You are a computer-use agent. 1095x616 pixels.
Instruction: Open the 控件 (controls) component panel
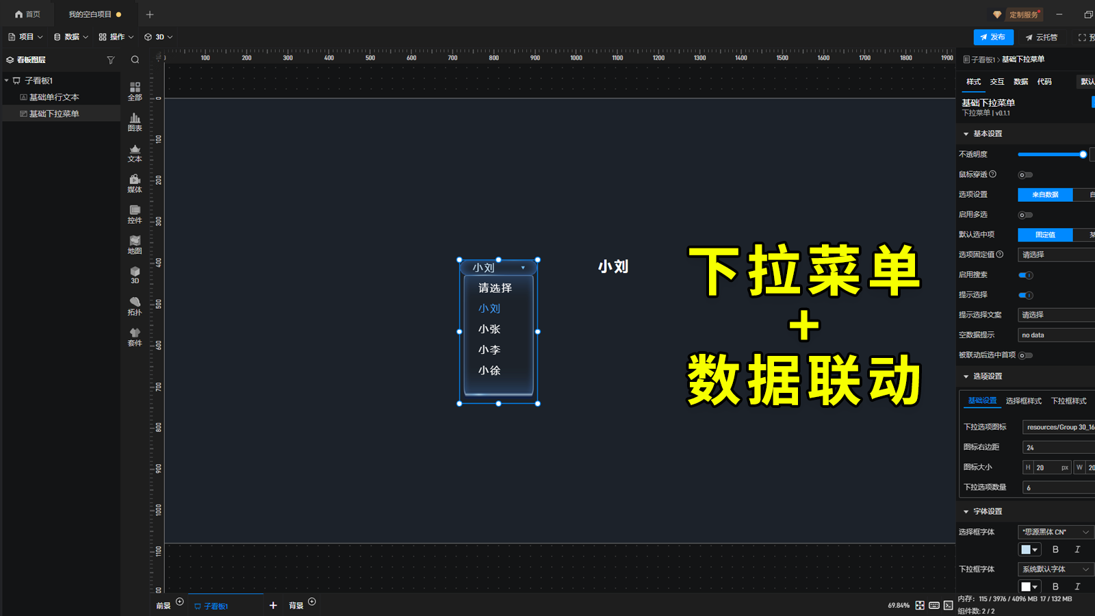point(135,214)
